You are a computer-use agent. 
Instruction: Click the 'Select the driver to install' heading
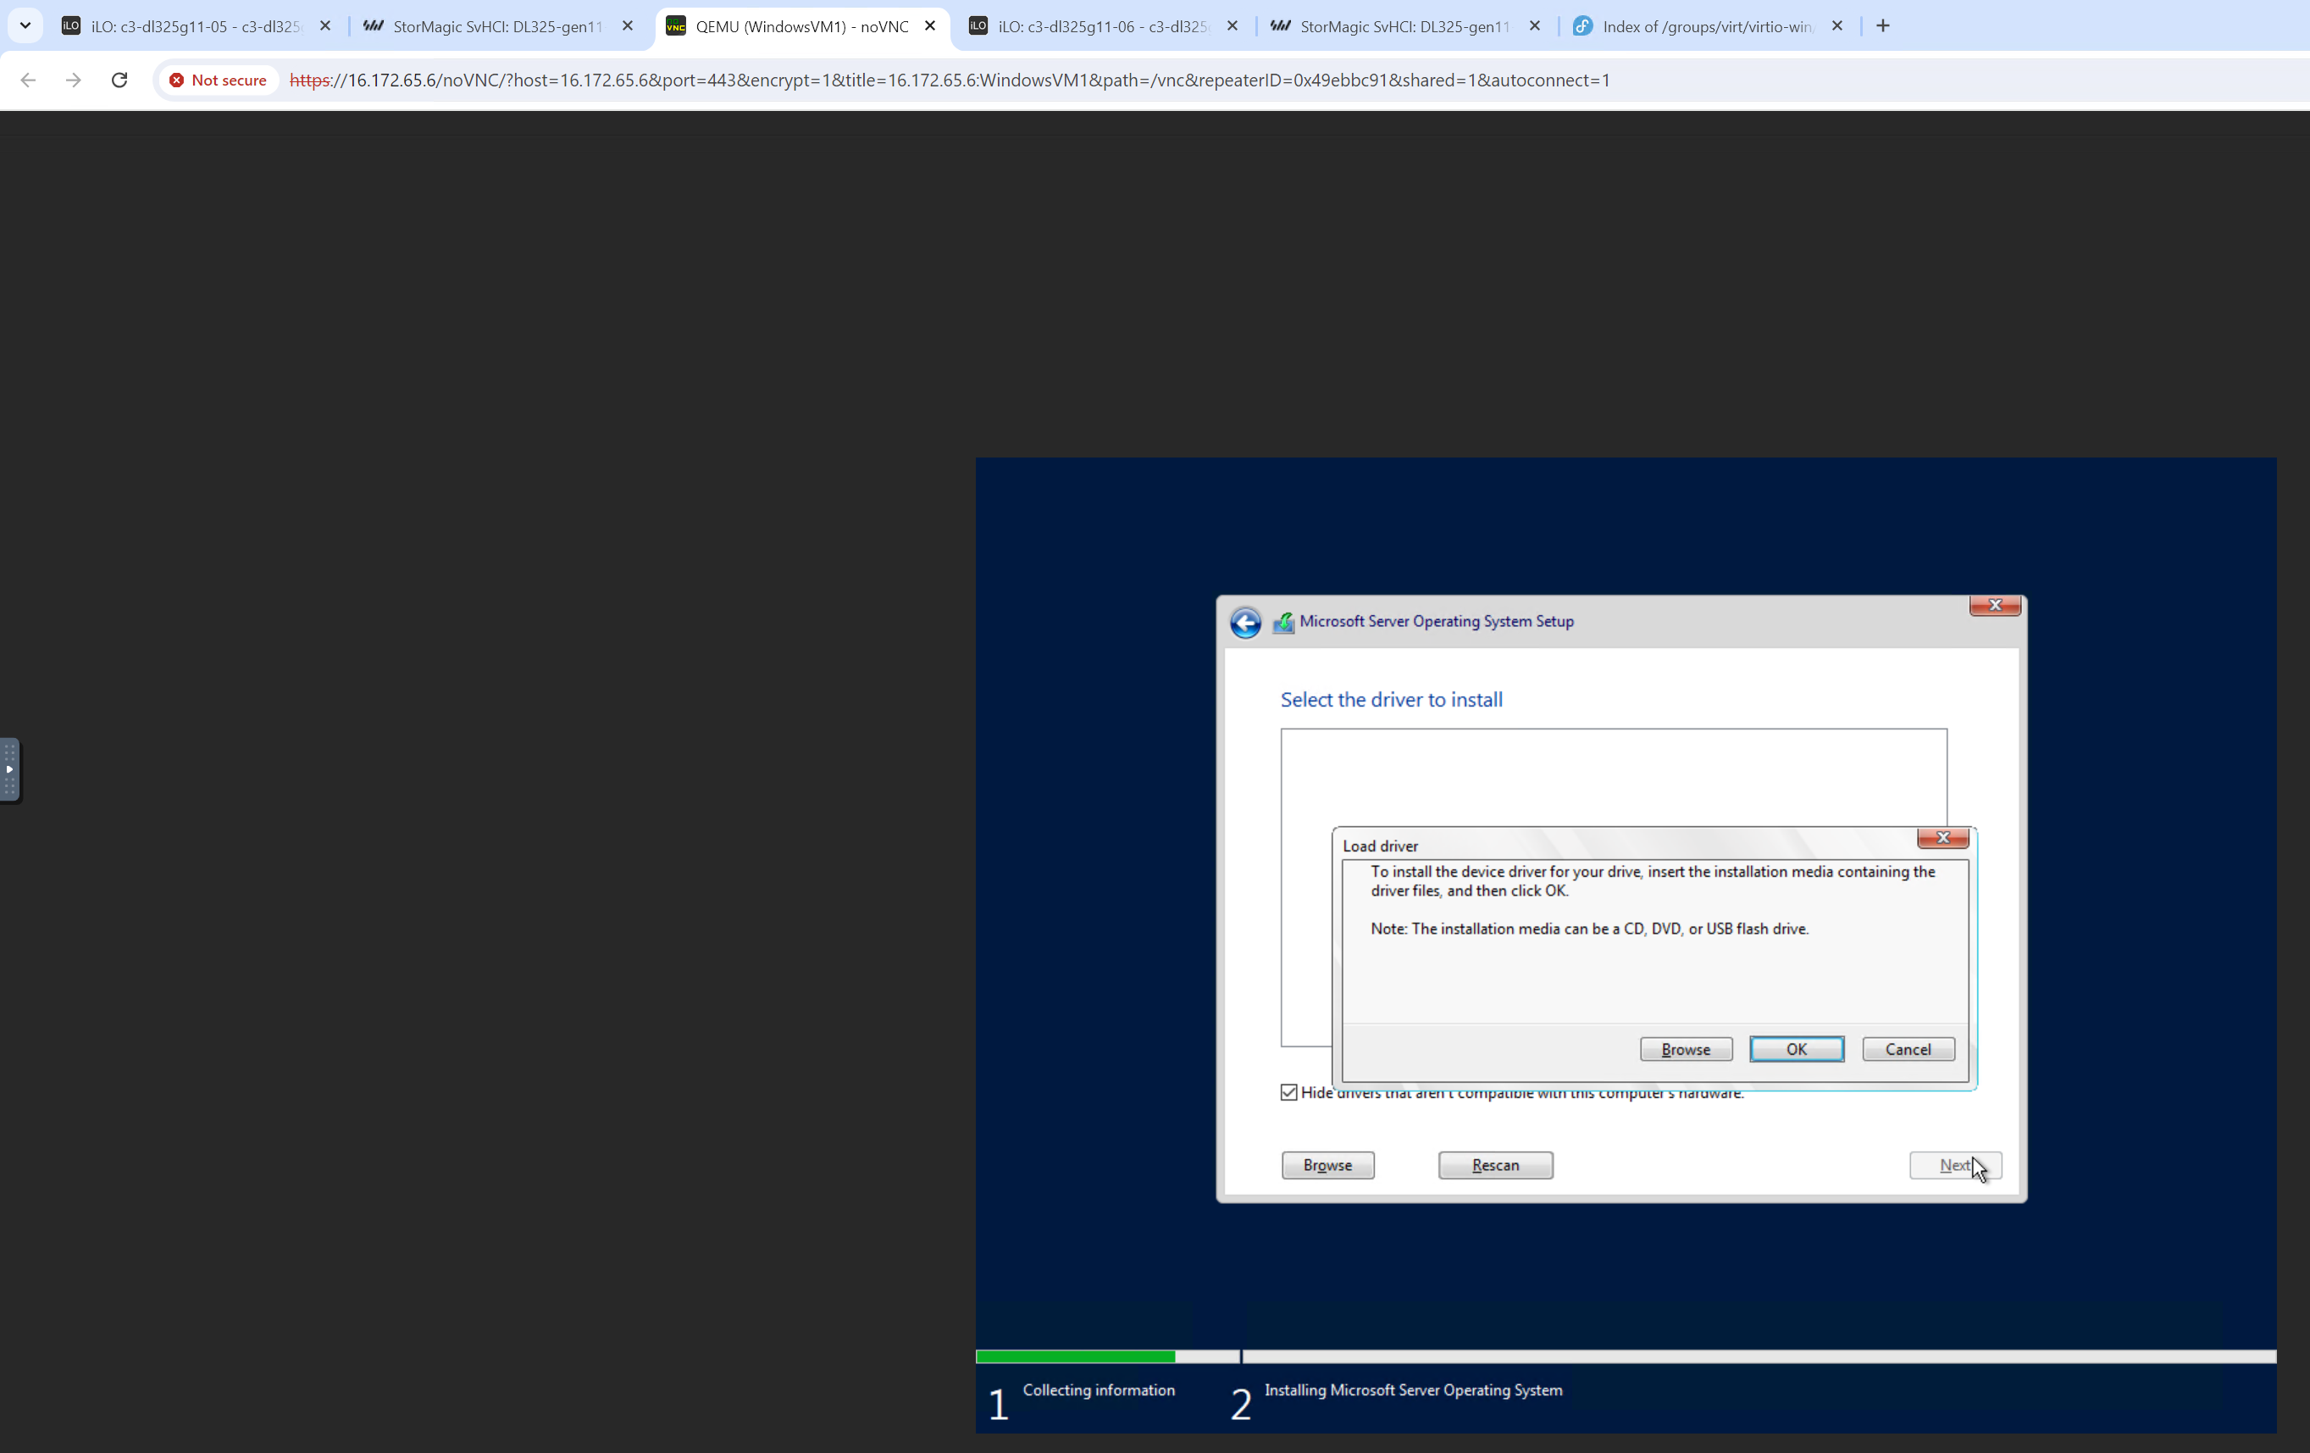(1391, 700)
